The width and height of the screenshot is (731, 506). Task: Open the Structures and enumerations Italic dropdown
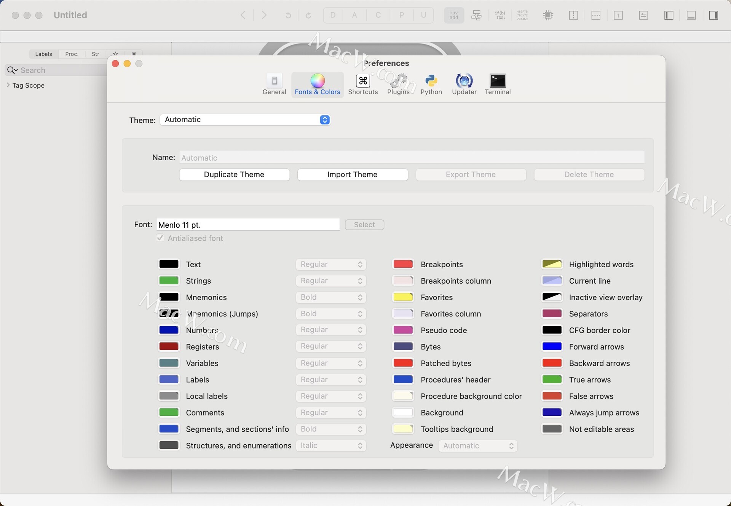pyautogui.click(x=331, y=445)
